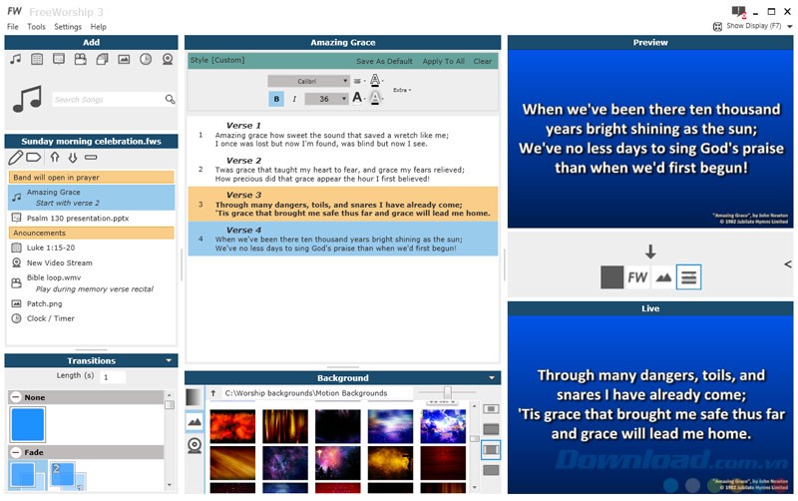Select the FW logo display mode icon
Screen dimensions: 798x501
(x=637, y=277)
